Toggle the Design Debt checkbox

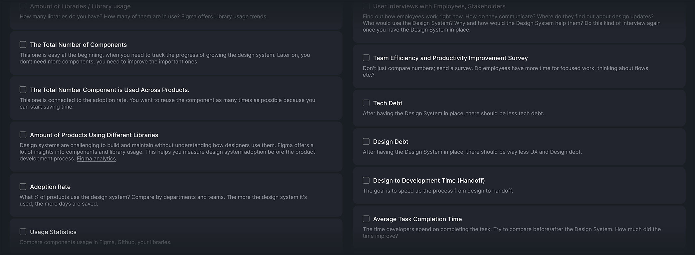[x=366, y=141]
